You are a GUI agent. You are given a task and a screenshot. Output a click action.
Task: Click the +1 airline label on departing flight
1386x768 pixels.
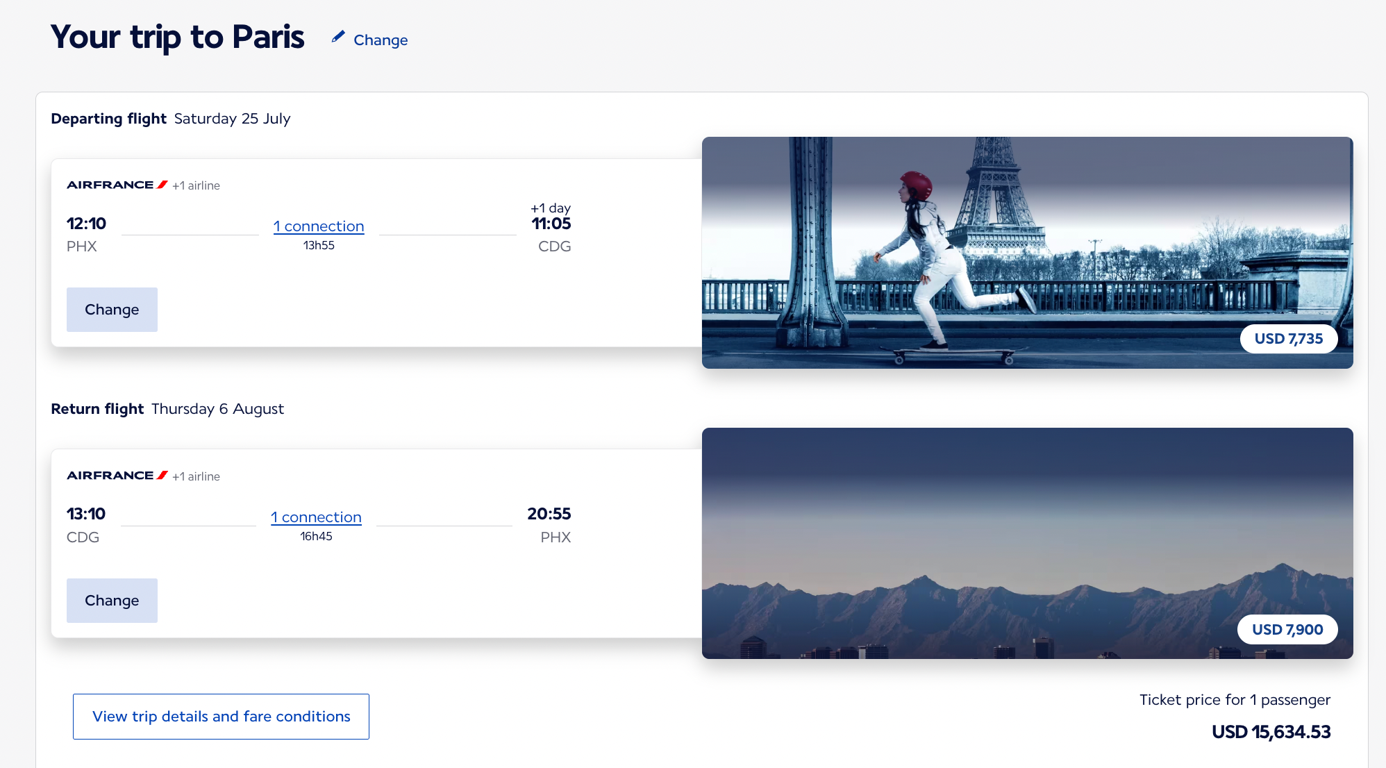coord(196,185)
